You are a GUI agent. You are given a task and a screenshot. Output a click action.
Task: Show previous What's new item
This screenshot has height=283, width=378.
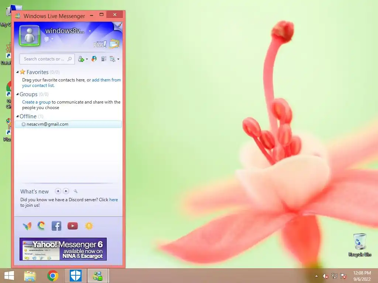(x=58, y=191)
